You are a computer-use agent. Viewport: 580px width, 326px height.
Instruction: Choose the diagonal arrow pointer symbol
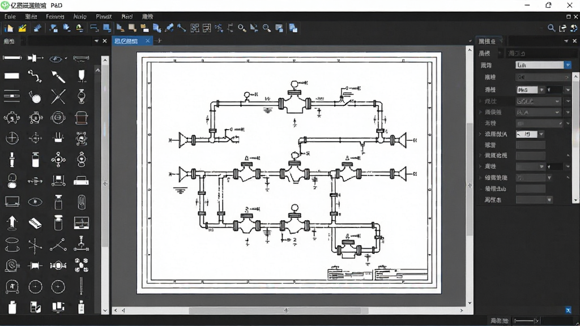click(x=58, y=76)
